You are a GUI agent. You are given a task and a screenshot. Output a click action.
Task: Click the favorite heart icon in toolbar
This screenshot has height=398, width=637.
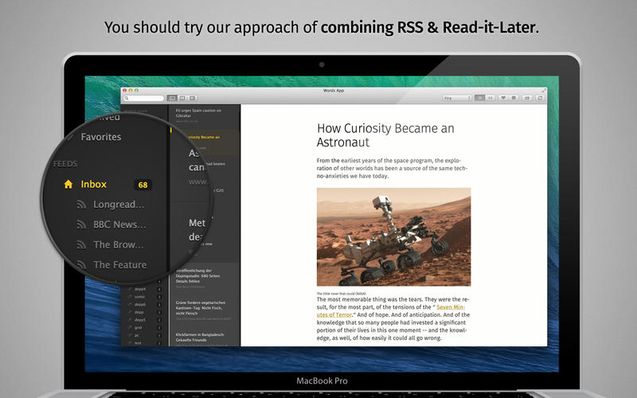click(x=504, y=98)
